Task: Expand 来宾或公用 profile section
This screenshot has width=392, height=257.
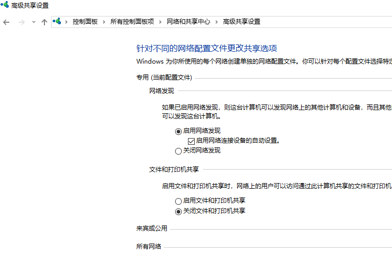Action: tap(152, 229)
